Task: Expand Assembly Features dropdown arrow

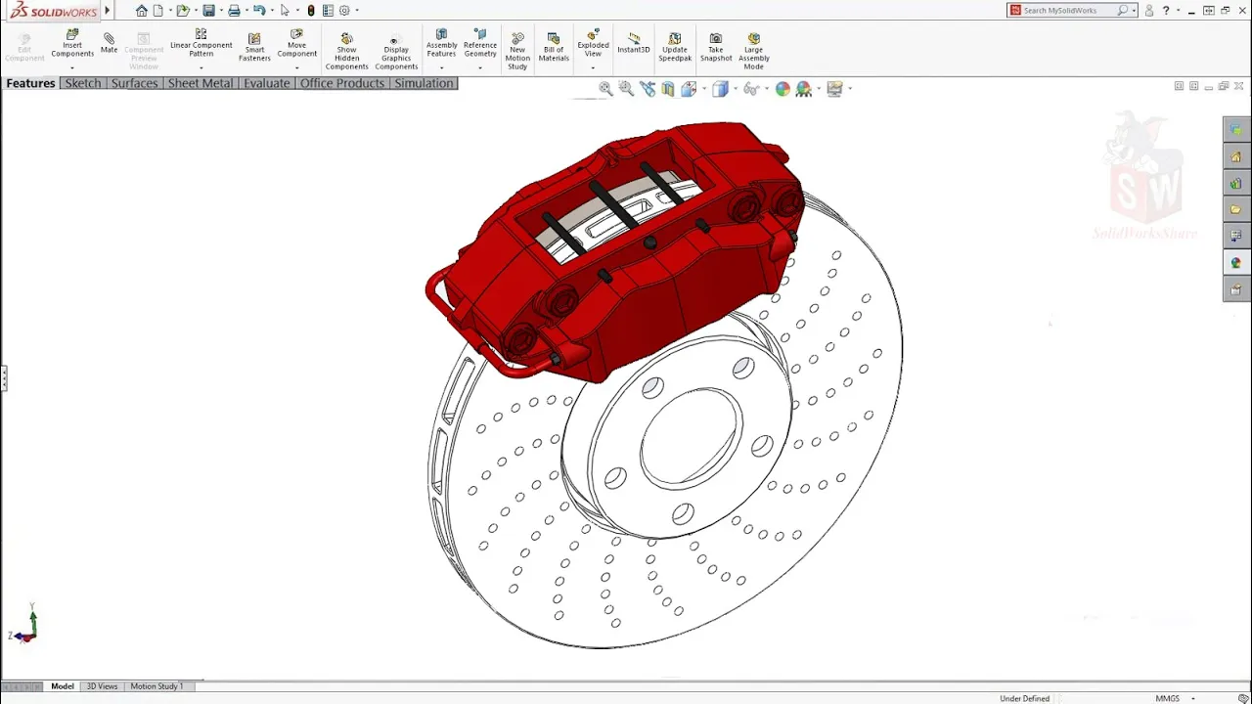Action: (x=441, y=67)
